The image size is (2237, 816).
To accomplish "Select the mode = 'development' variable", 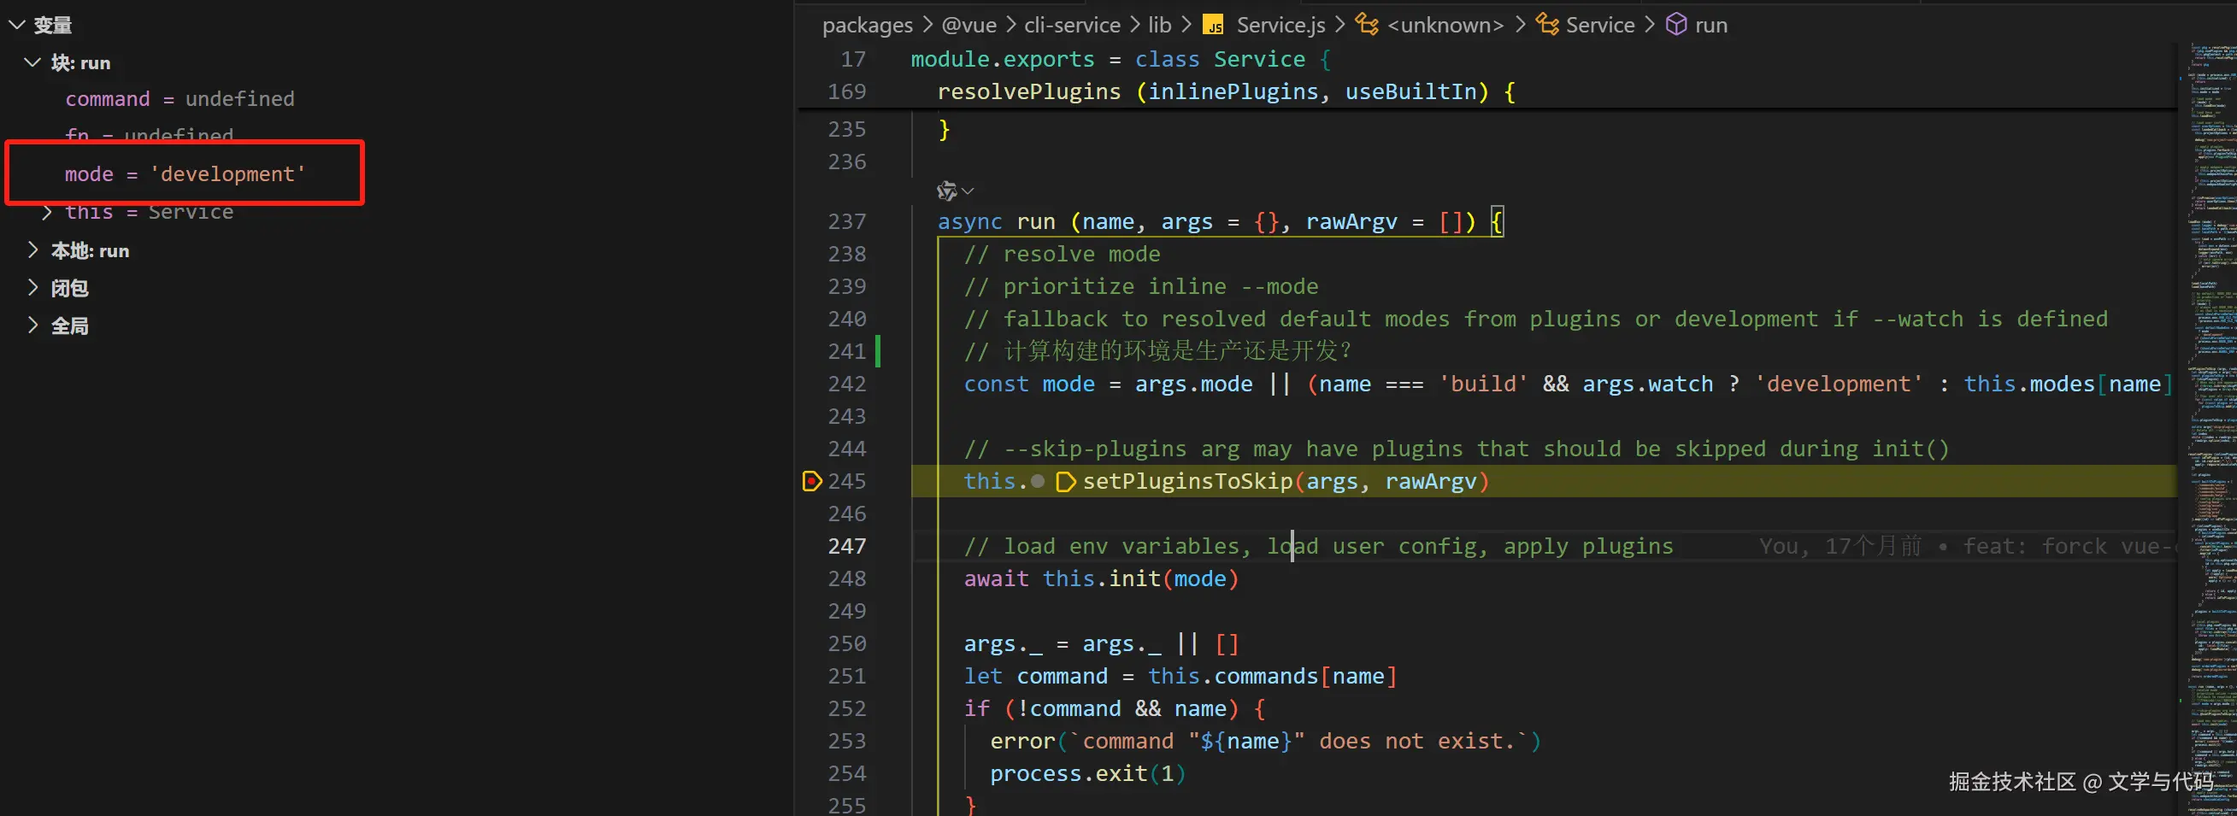I will click(x=185, y=173).
